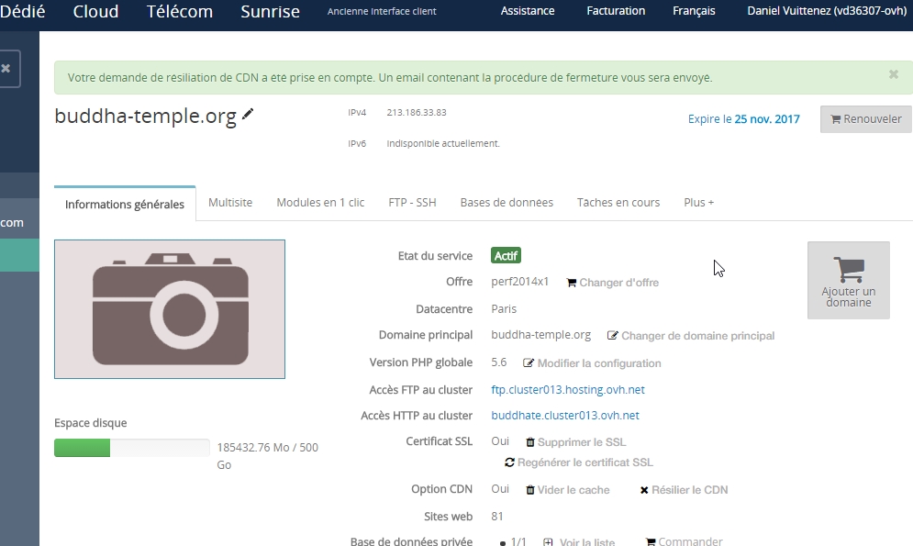Open the Français language selector
913x546 pixels.
click(x=694, y=10)
